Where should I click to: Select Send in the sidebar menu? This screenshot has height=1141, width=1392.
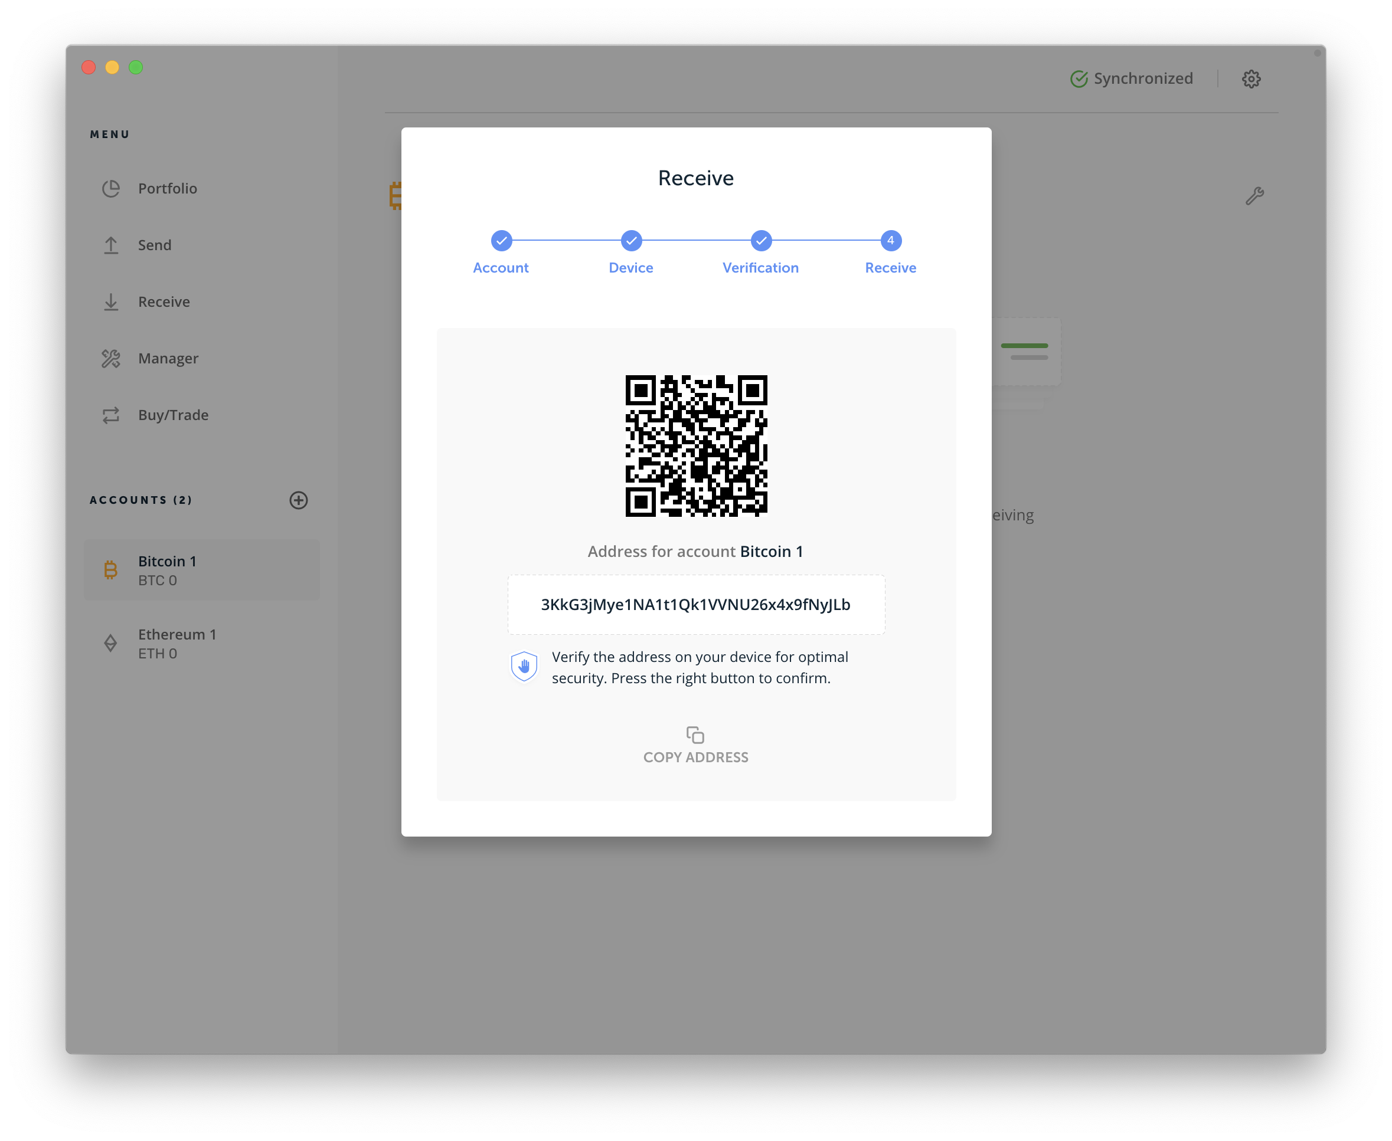click(155, 245)
